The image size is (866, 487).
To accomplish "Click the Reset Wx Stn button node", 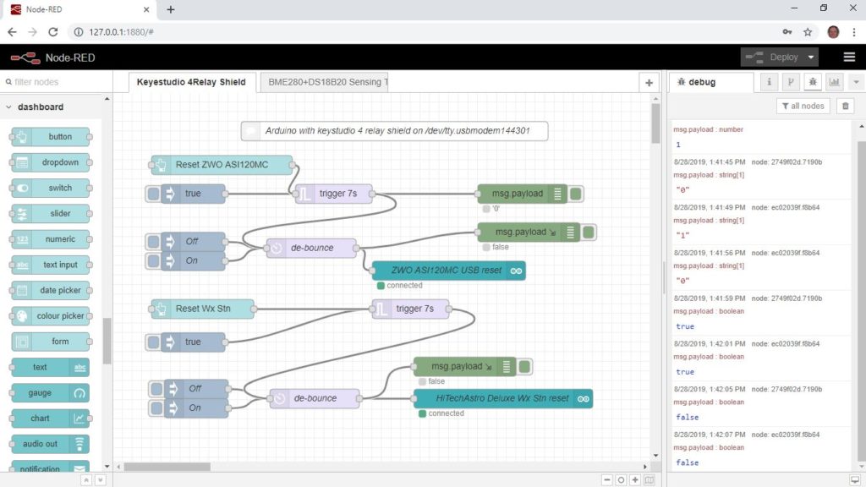I will tap(202, 309).
